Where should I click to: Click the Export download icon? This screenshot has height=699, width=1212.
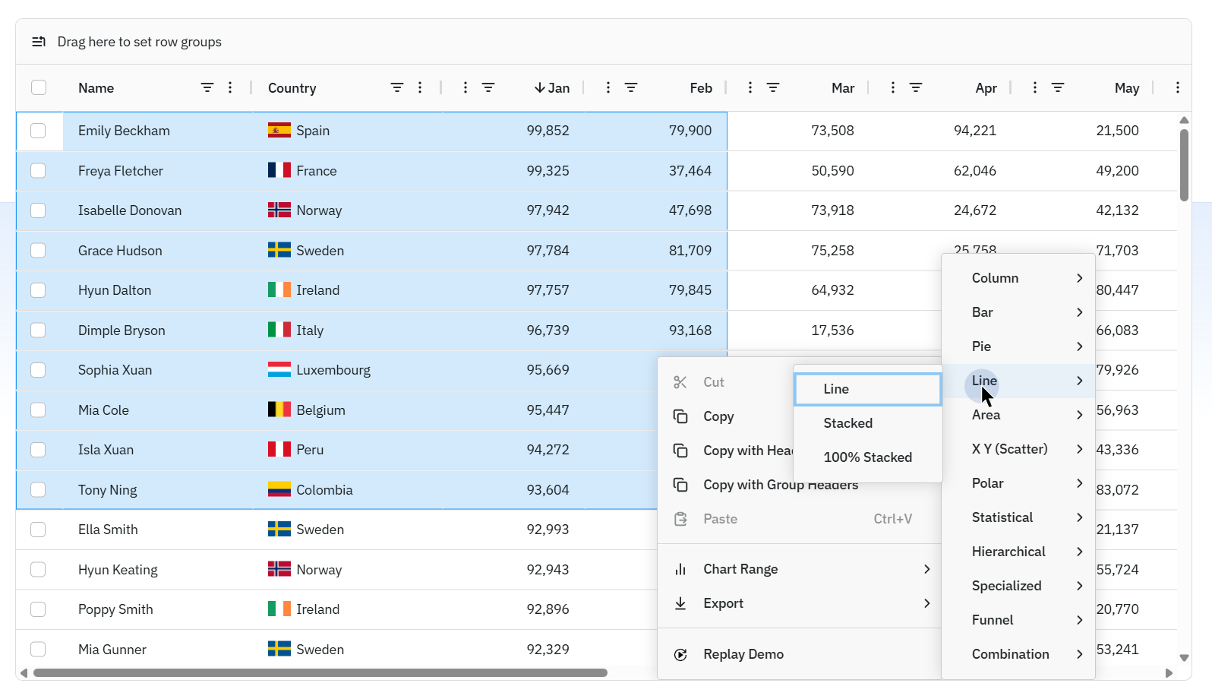point(680,603)
